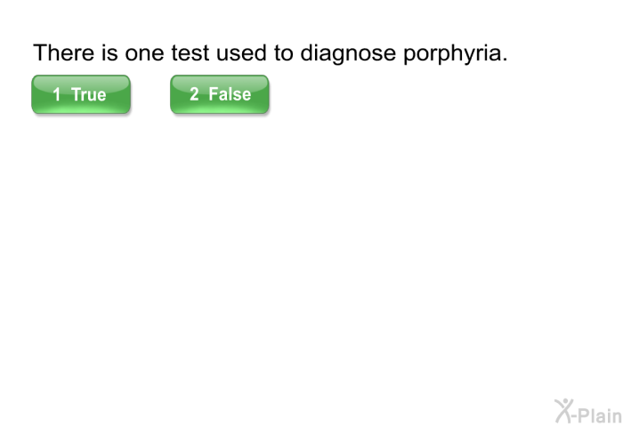Click the X-Plain logo

coord(588,412)
